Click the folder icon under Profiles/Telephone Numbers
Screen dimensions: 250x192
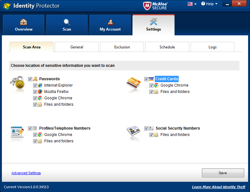[40, 141]
